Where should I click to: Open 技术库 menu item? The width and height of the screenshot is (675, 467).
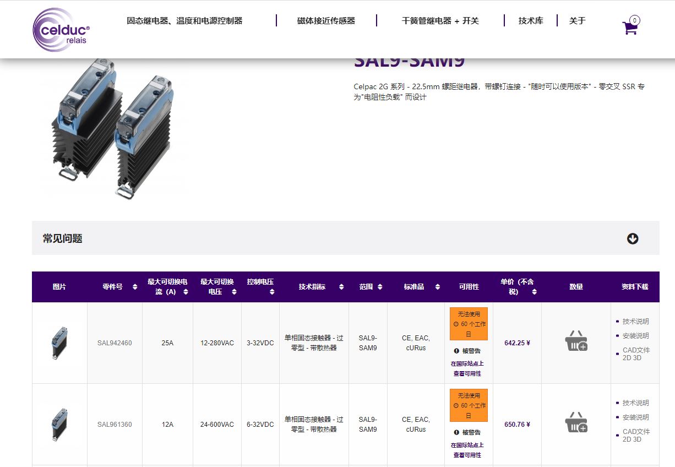tap(531, 21)
